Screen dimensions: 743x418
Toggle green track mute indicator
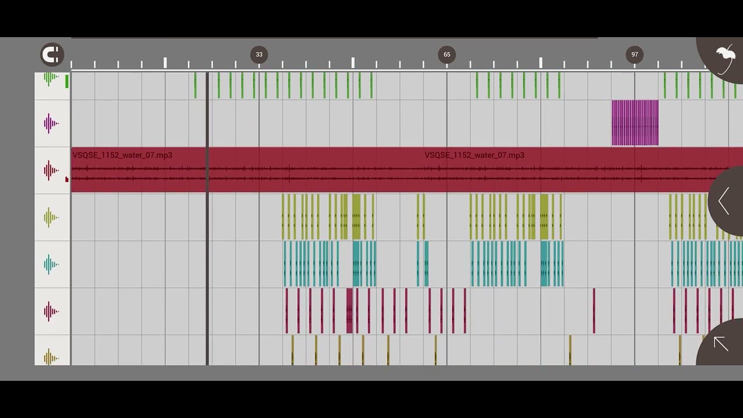pos(67,81)
